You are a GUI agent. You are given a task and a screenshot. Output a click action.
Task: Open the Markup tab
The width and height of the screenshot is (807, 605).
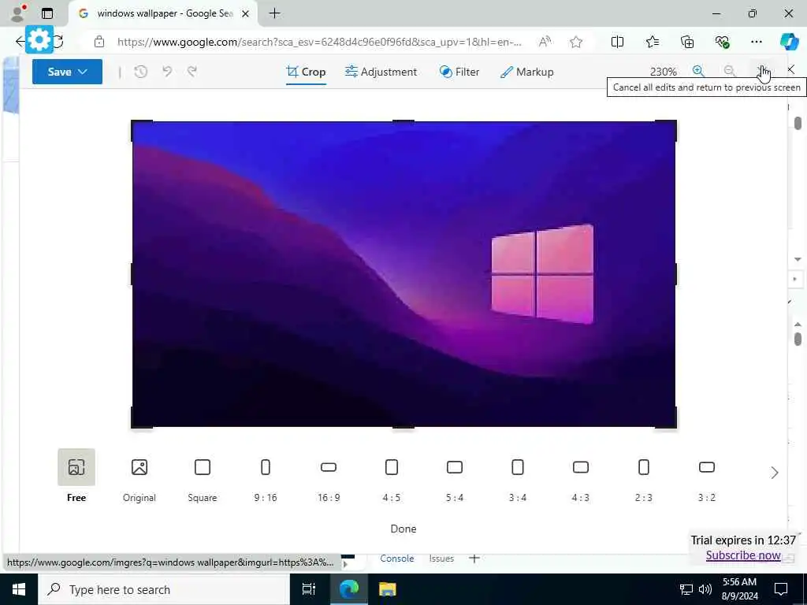pos(526,72)
